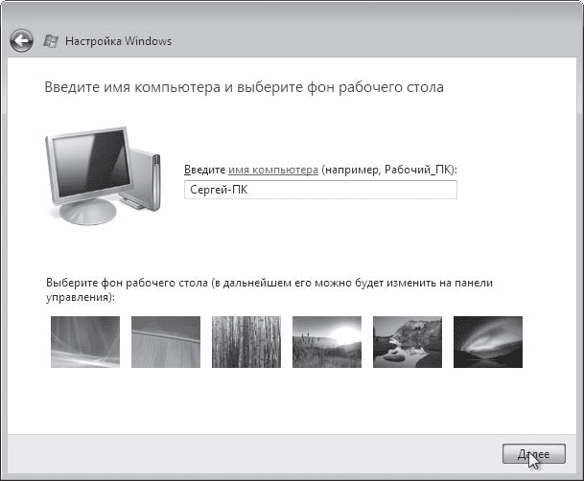Select the sunset over field wallpaper
The height and width of the screenshot is (481, 584).
pyautogui.click(x=327, y=342)
